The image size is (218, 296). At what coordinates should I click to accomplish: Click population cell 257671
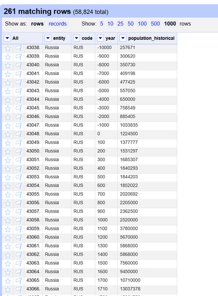pyautogui.click(x=128, y=47)
